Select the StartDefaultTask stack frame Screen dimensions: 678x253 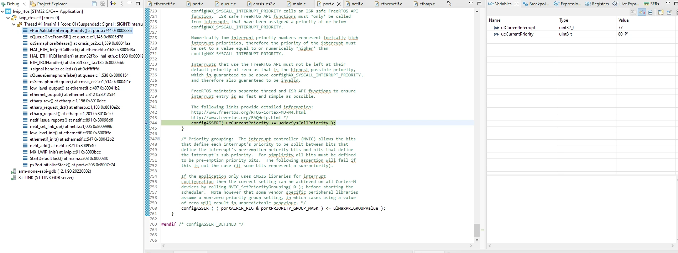(x=66, y=158)
